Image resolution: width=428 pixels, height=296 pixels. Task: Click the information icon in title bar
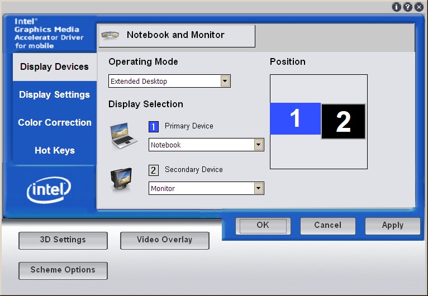pos(396,7)
